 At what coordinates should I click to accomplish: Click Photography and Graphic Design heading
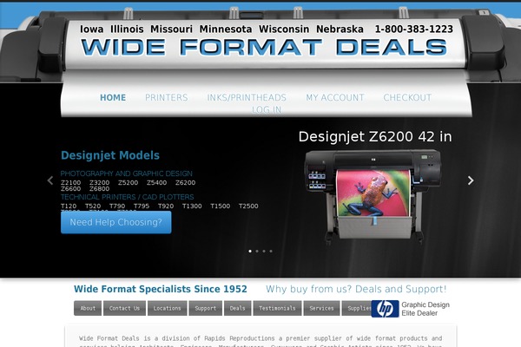point(126,173)
